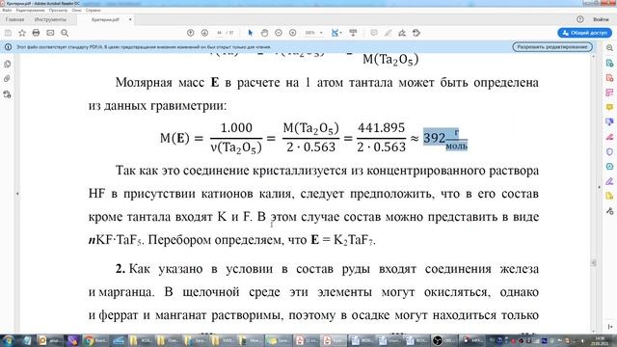Open the help question mark icon
Screen dimensions: 617x347
580,19
